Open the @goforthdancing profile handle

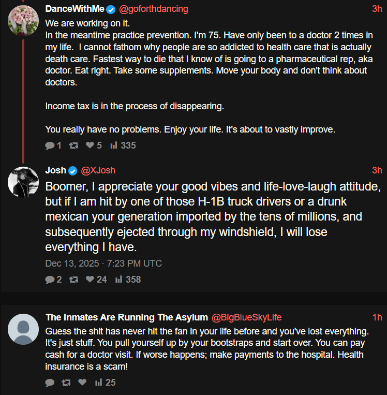(154, 9)
